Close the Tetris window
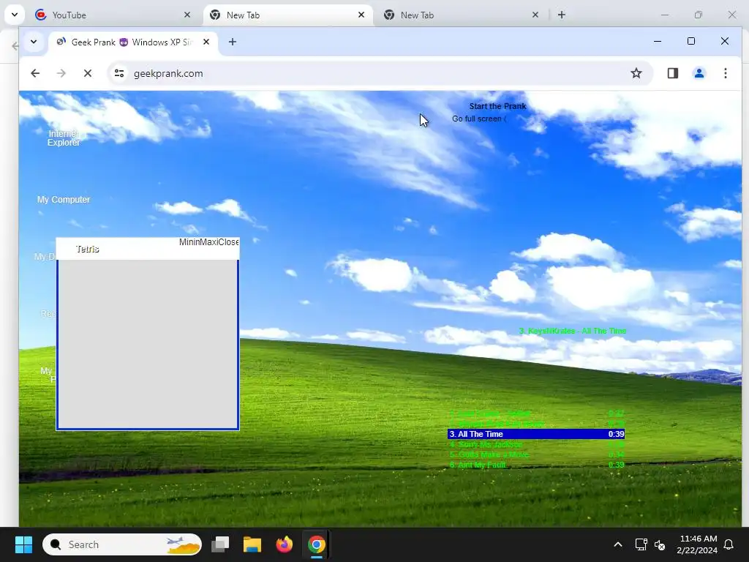 (x=228, y=242)
